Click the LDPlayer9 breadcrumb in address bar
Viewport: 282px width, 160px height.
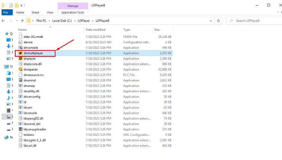point(102,21)
